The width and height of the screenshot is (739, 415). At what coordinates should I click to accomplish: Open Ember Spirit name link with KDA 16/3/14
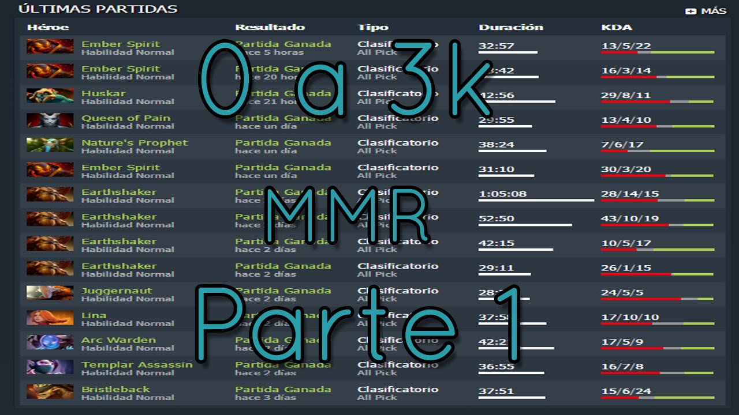point(121,69)
